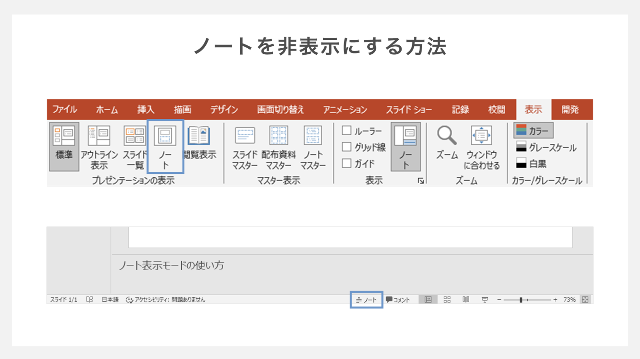Toggle ノート pane button in 表示 group

point(405,147)
